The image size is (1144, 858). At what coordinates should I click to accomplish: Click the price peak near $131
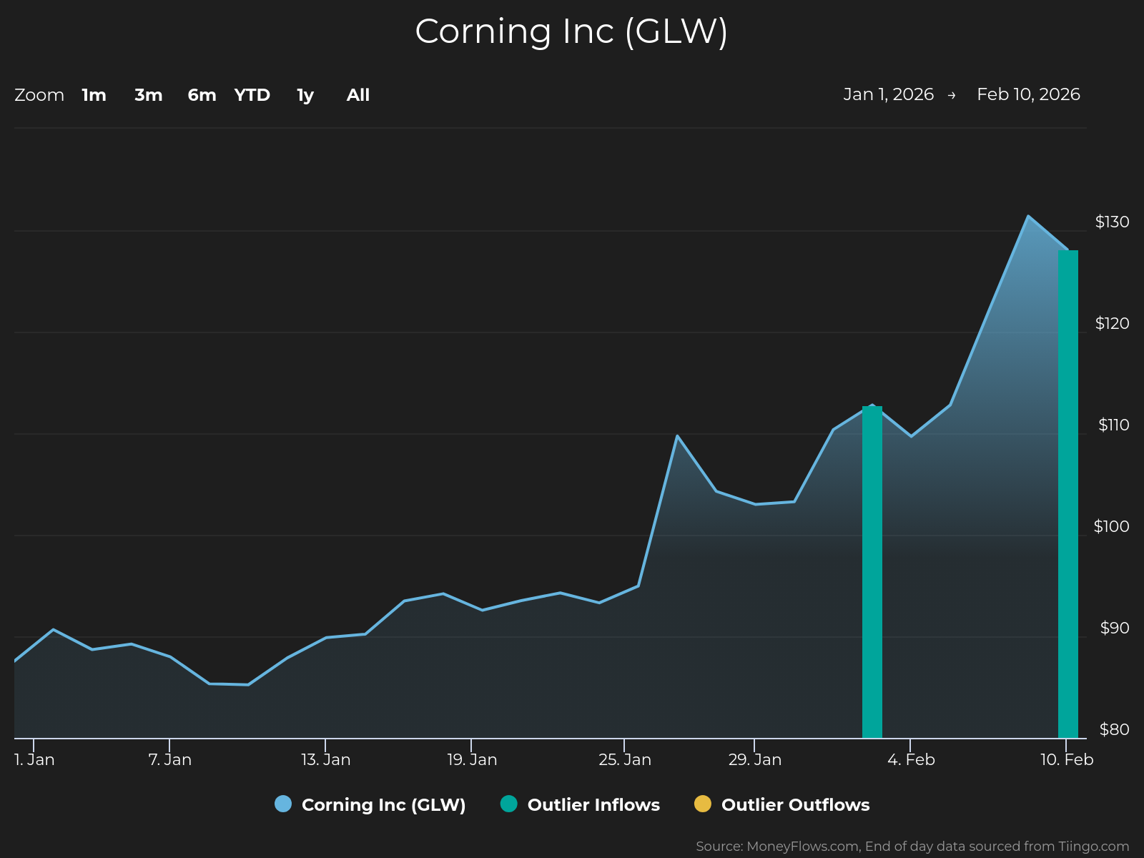pyautogui.click(x=1028, y=216)
